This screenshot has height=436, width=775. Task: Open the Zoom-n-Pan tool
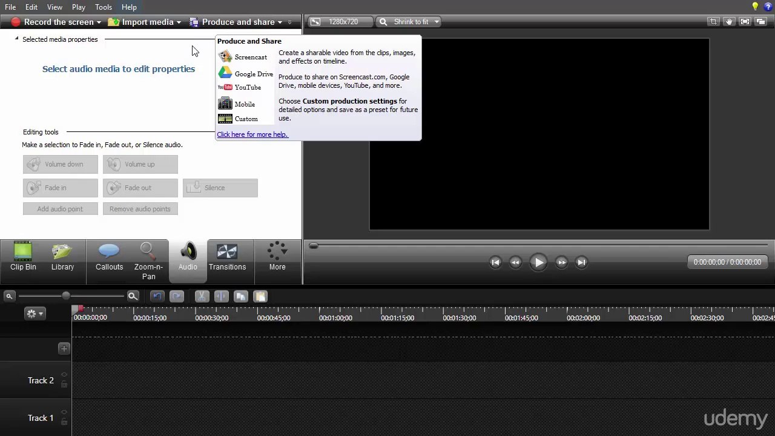tap(148, 262)
